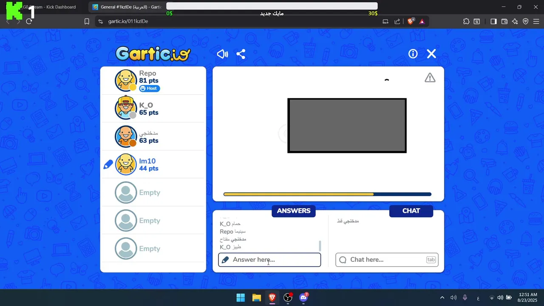The height and width of the screenshot is (306, 544).
Task: Open the Brave Wallet icon
Action: (504, 21)
